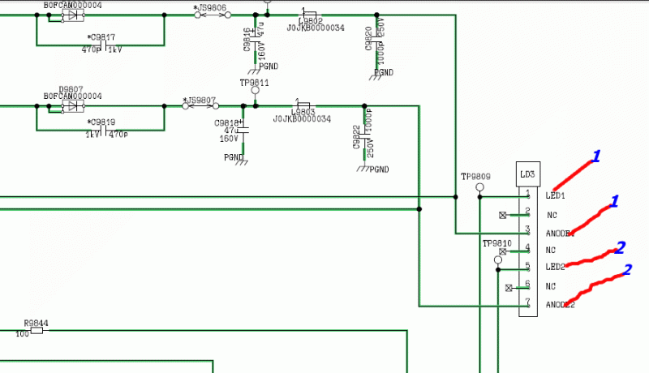
Task: Click part number J0JKB0000034 below L9803
Action: click(x=302, y=119)
